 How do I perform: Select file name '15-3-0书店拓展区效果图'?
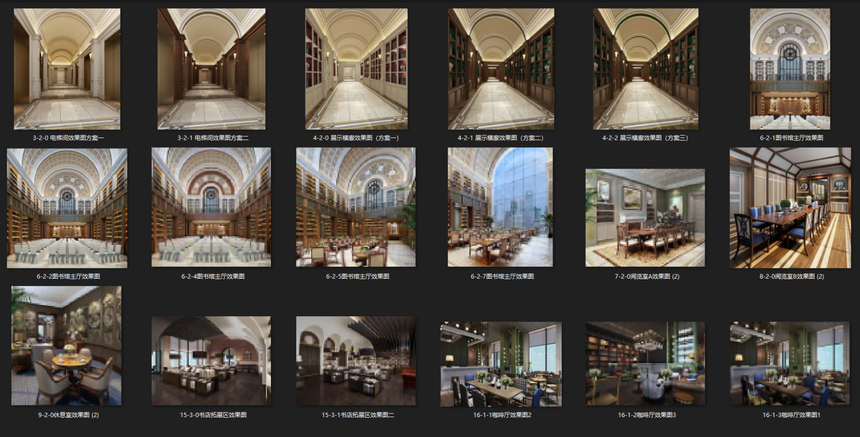click(213, 415)
